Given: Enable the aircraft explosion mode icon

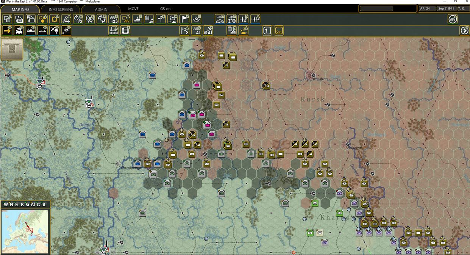Looking at the screenshot, I should [x=66, y=31].
